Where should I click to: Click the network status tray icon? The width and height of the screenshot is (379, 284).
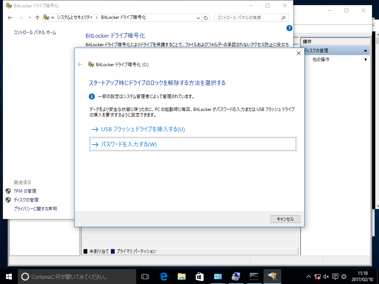click(x=317, y=277)
